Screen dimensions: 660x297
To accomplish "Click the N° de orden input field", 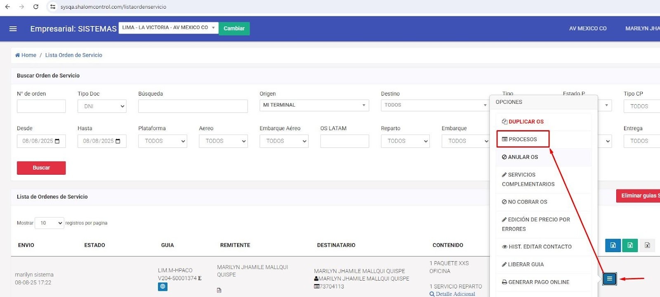I will click(x=41, y=106).
